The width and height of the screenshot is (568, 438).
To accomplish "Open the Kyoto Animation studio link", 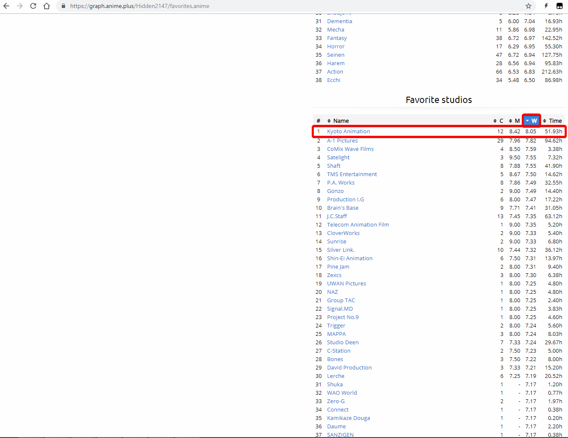I will tap(348, 132).
